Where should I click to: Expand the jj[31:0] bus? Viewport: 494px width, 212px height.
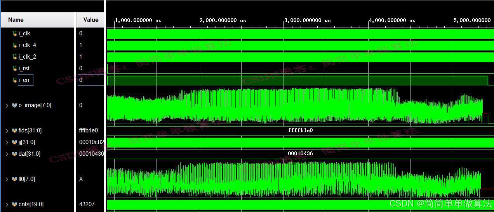[7, 142]
